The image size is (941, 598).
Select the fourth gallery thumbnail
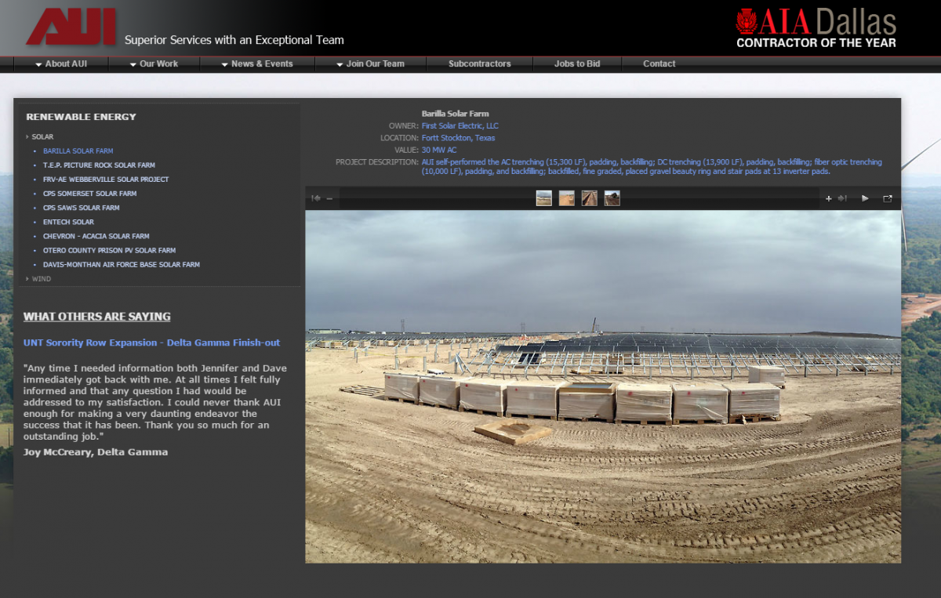[x=612, y=198]
